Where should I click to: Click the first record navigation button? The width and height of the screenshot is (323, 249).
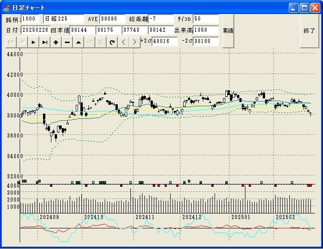(10, 42)
